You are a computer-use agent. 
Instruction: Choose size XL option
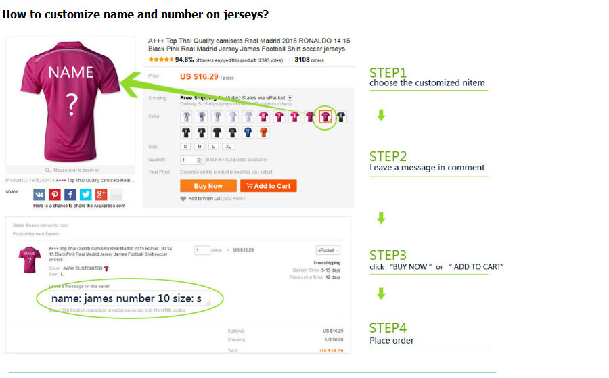pos(229,146)
